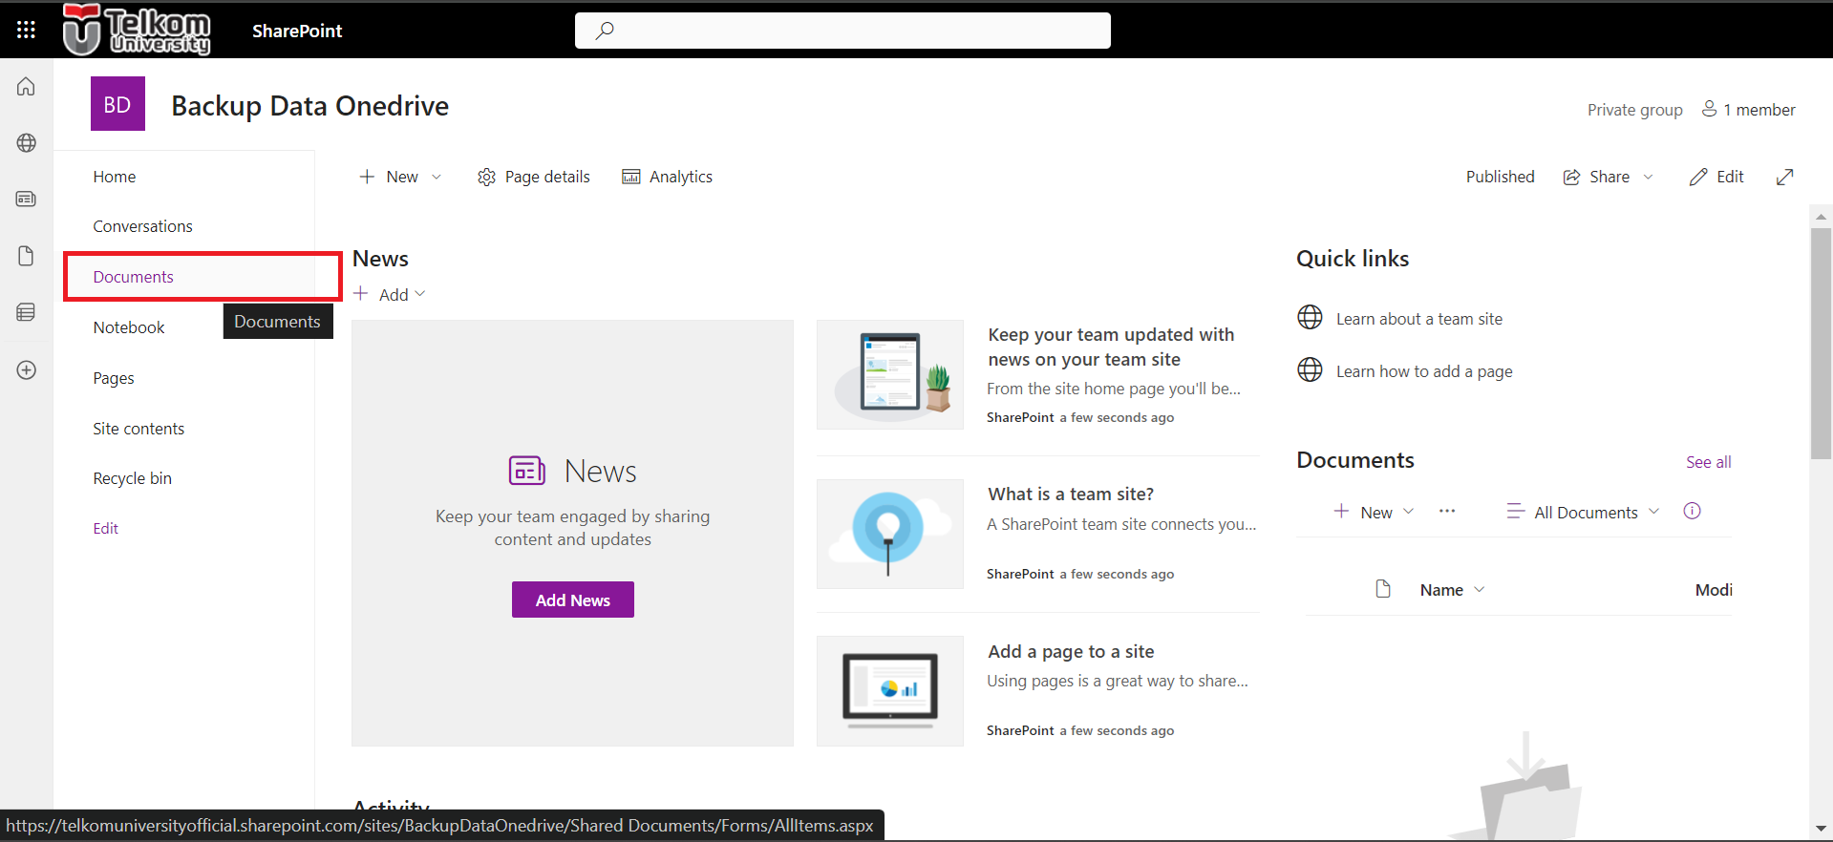
Task: Expand the New chevron in Documents web part
Action: click(1408, 512)
